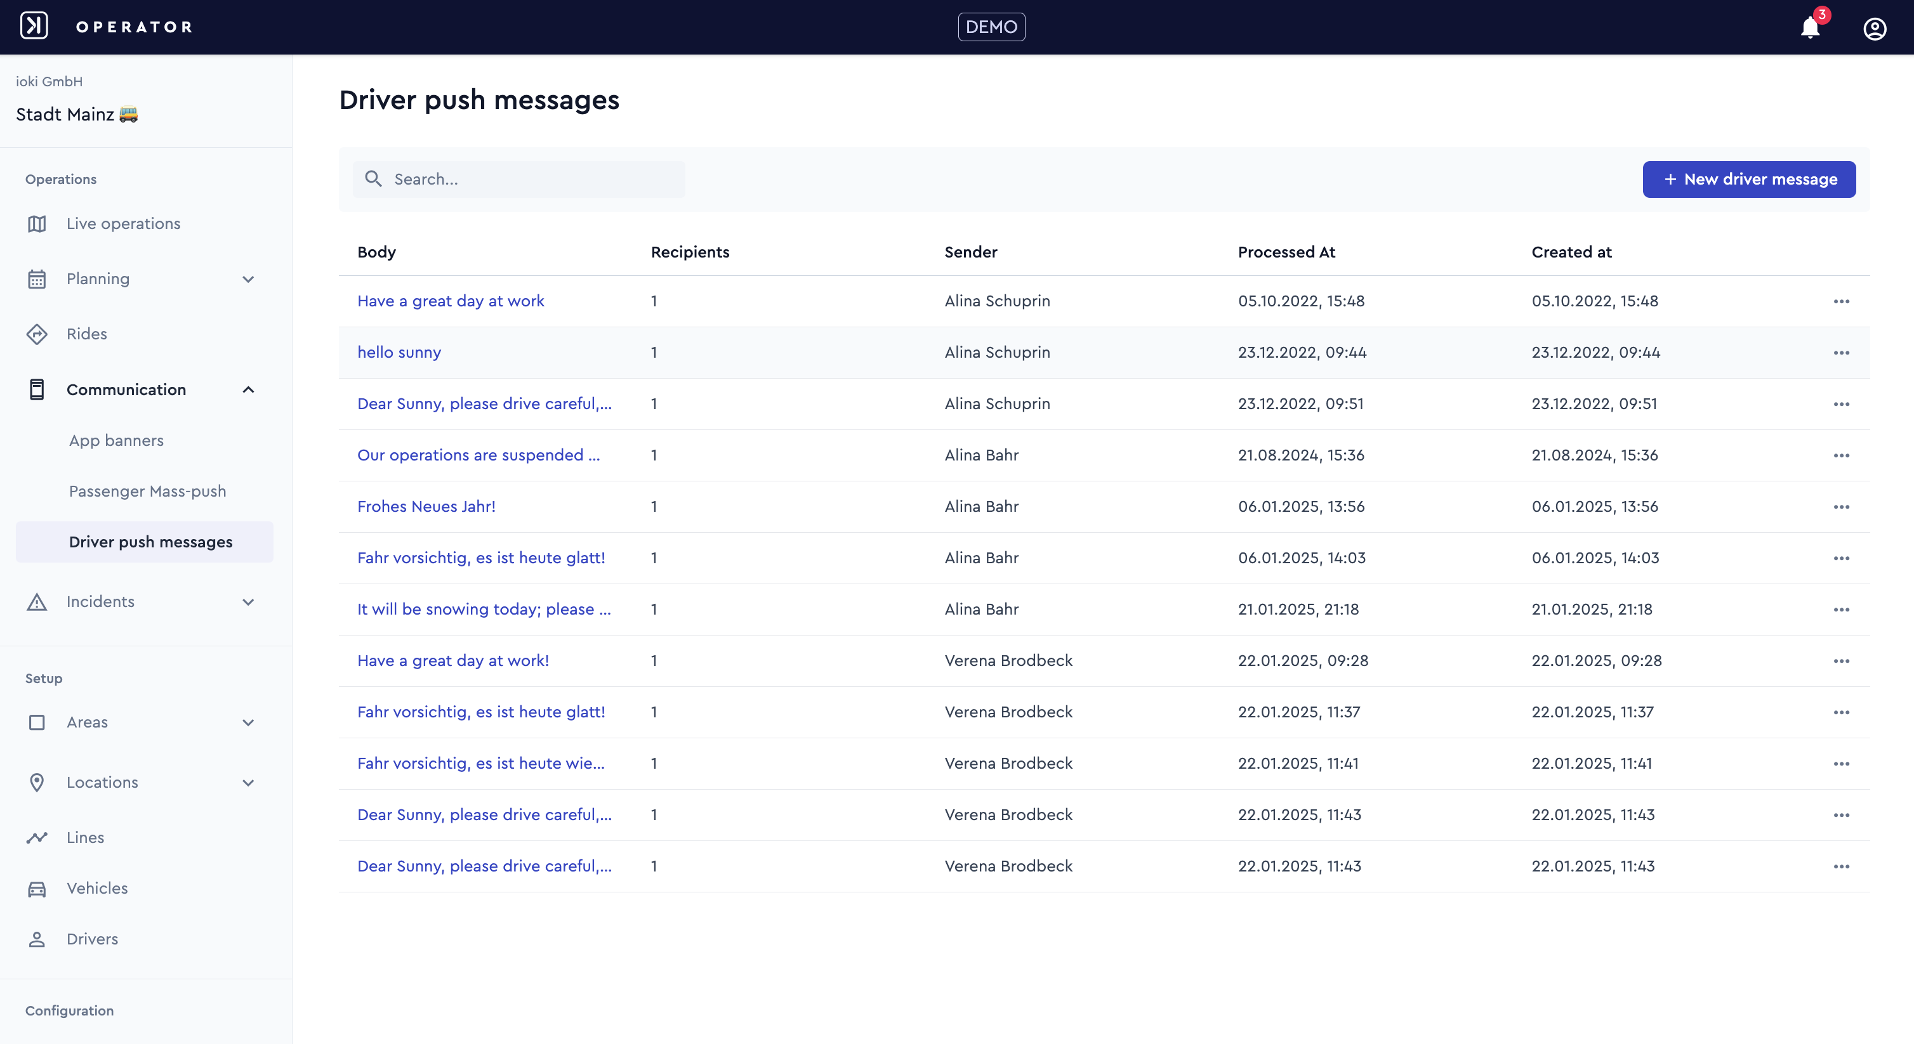Open 'Fahr vorsichtig, es ist heute wie...' message link
The image size is (1914, 1044).
pyautogui.click(x=481, y=763)
